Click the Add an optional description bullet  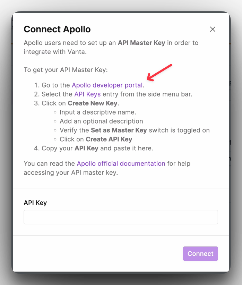(x=101, y=121)
